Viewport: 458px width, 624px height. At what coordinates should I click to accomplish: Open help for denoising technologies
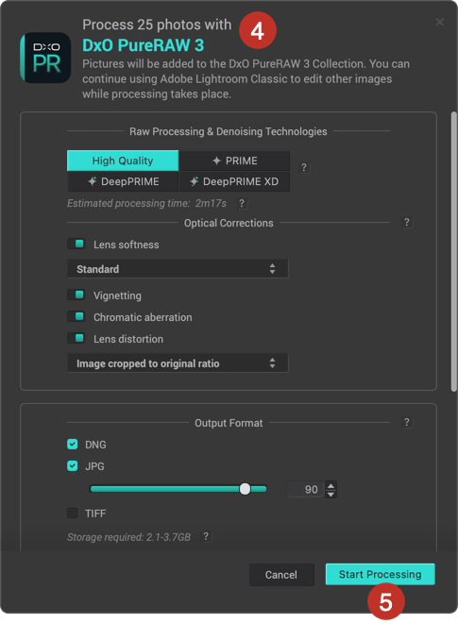tap(304, 167)
